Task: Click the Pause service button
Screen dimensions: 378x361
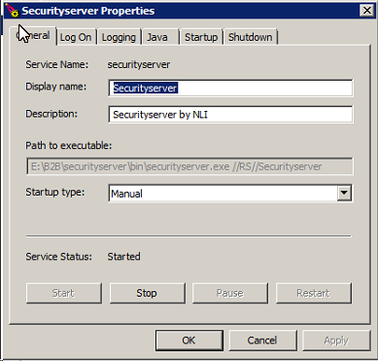Action: 230,293
